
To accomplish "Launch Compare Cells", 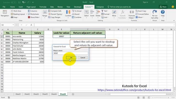I will (x=55, y=11).
